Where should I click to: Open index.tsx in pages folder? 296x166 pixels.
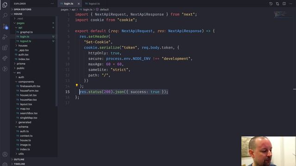click(x=24, y=59)
